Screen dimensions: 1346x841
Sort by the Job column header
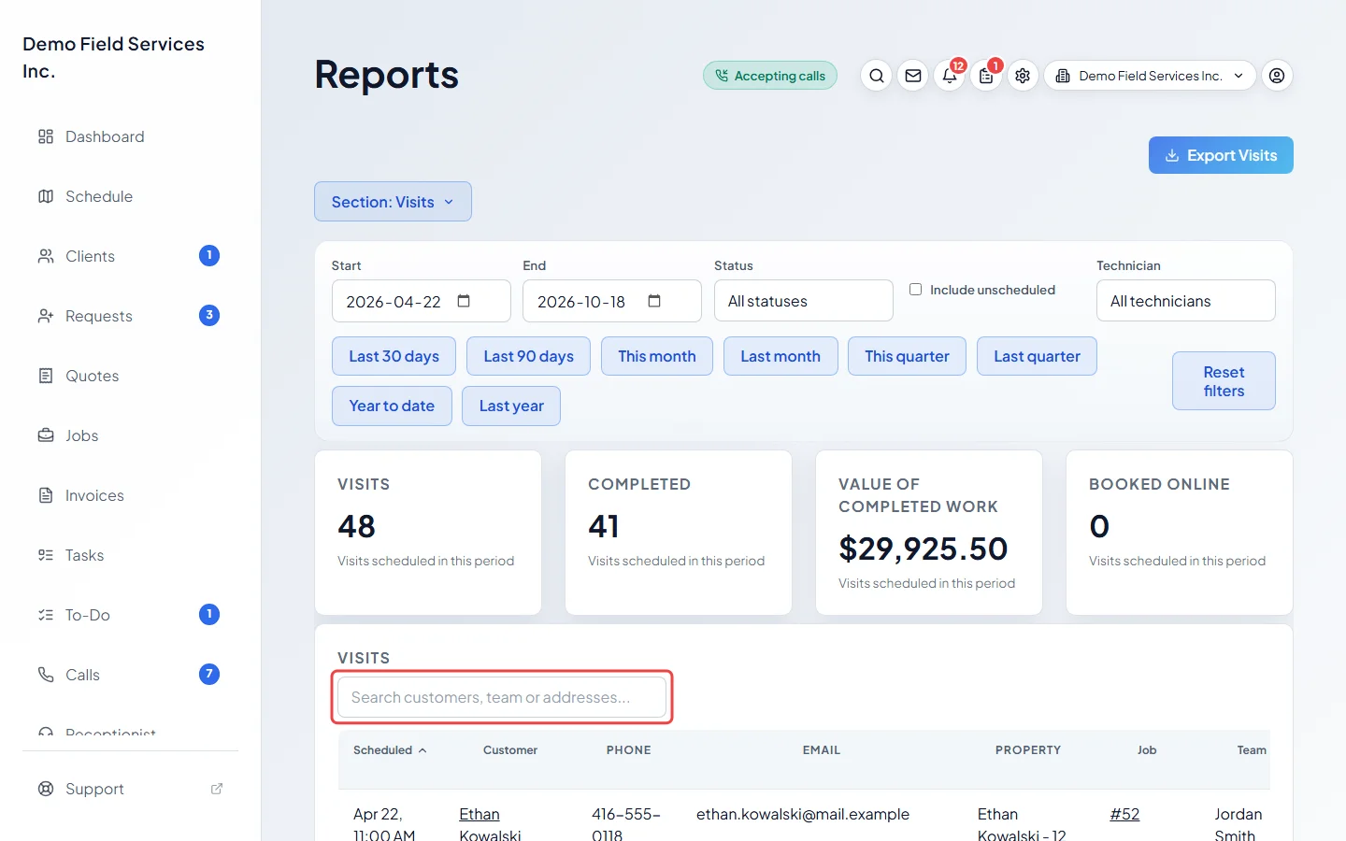1147,750
